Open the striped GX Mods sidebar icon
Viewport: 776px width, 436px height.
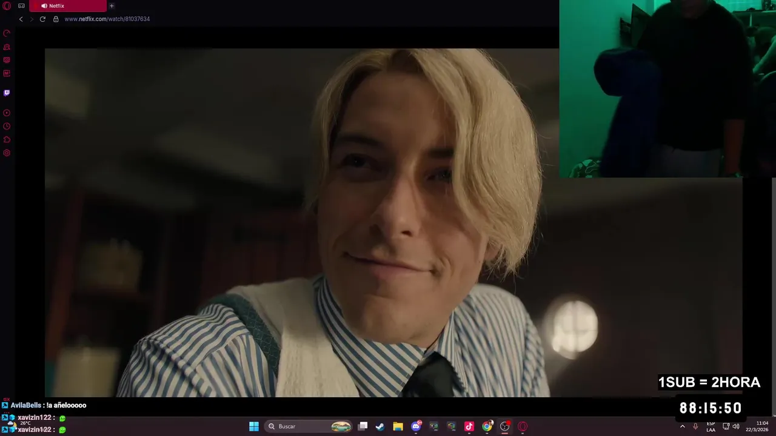point(7,60)
